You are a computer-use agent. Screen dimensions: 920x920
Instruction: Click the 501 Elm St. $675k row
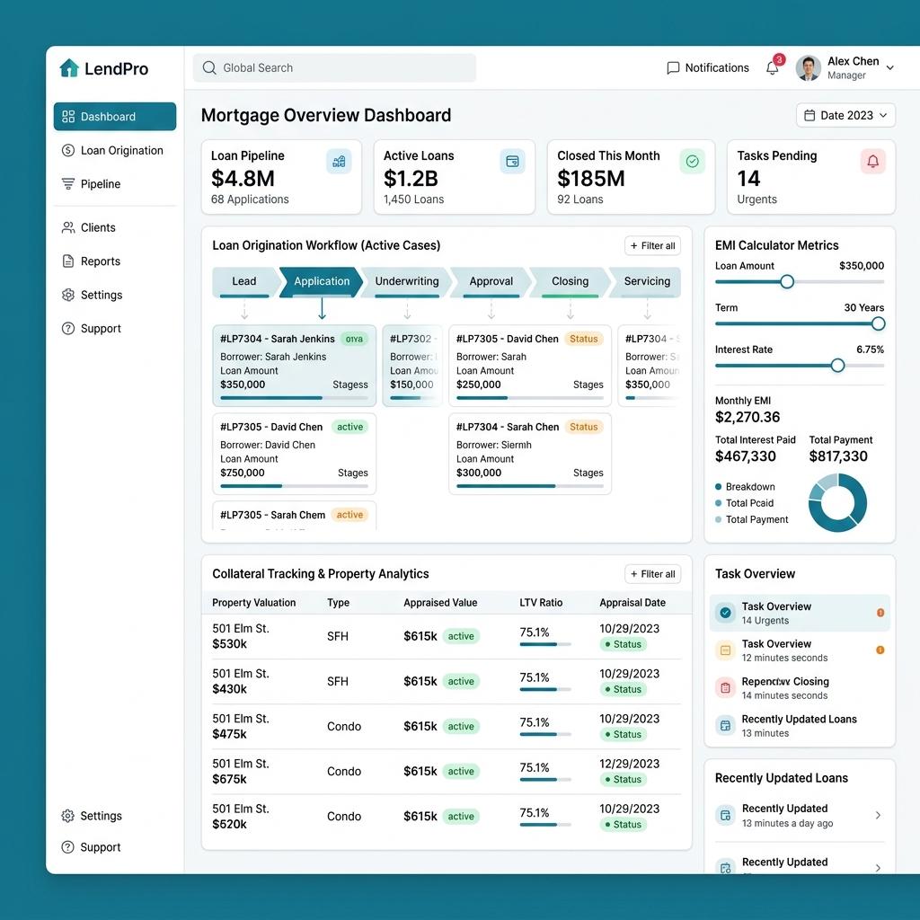[x=447, y=772]
